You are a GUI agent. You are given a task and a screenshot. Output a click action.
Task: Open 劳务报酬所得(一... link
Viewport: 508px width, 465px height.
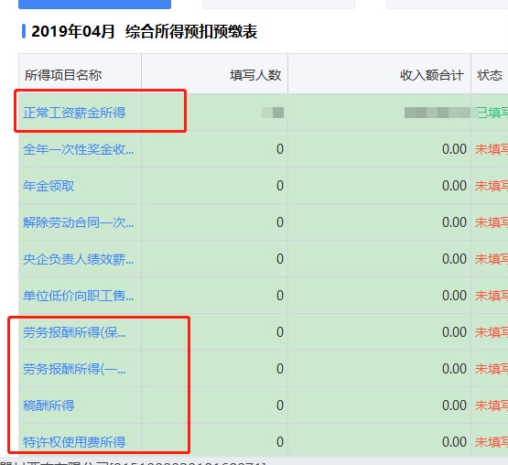pos(74,369)
